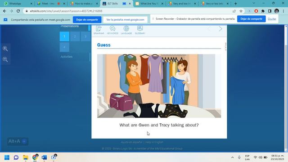Click the browser back arrow

(x=4, y=11)
